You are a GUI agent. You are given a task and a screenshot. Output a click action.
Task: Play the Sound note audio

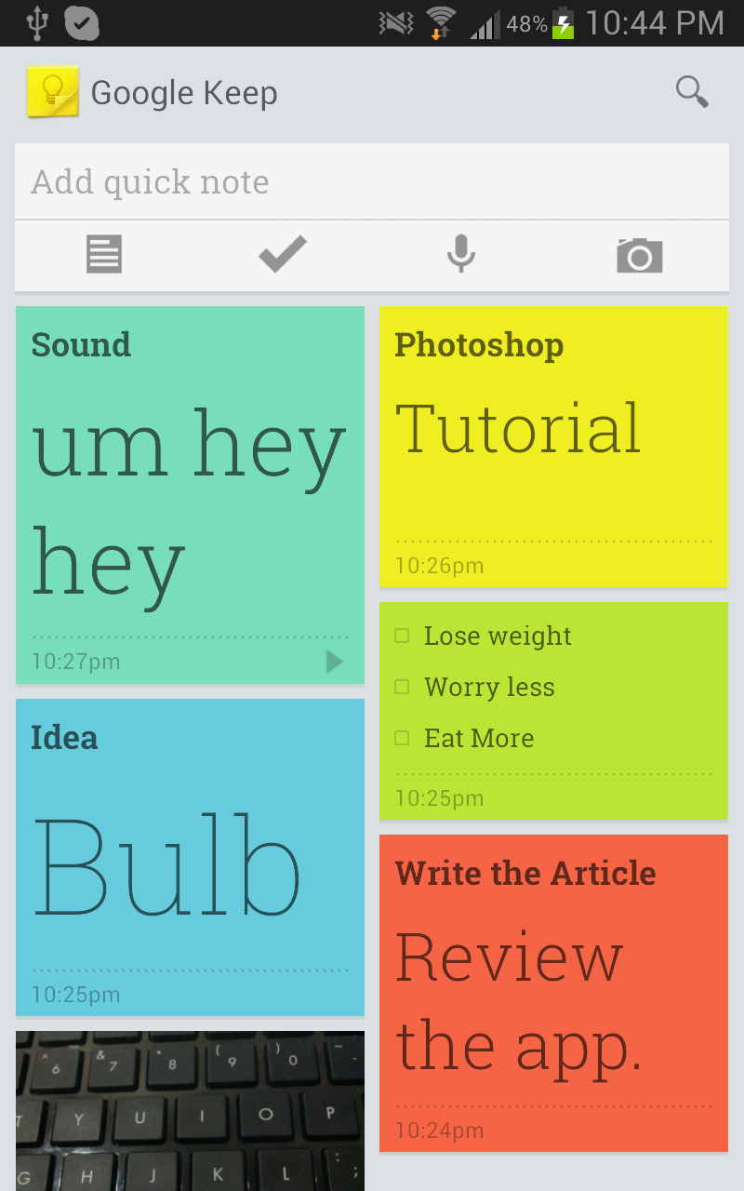pyautogui.click(x=334, y=662)
